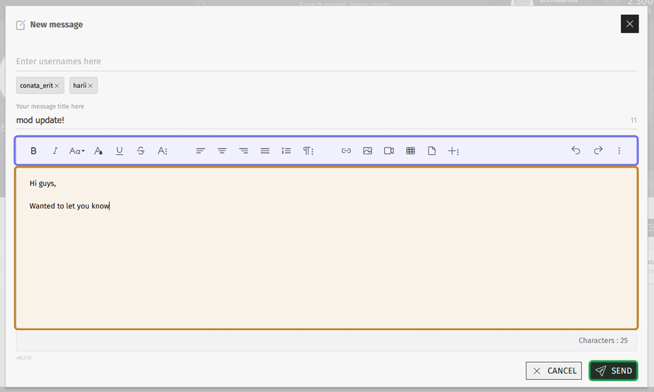The width and height of the screenshot is (654, 392).
Task: Undo the last edit
Action: coord(576,151)
